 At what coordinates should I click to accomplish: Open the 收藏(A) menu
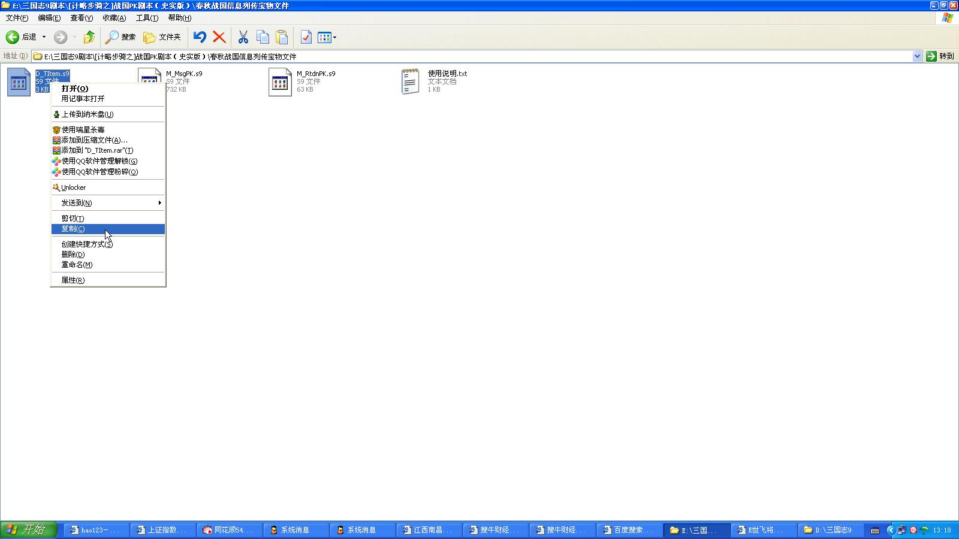pos(114,18)
